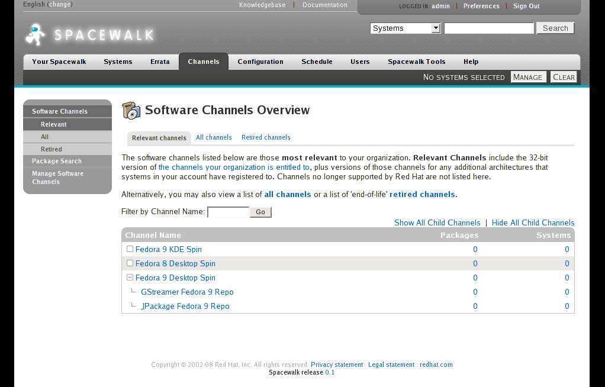The image size is (605, 387).
Task: Open the GStreamer Fedora 9 Repo channel
Action: coord(187,292)
